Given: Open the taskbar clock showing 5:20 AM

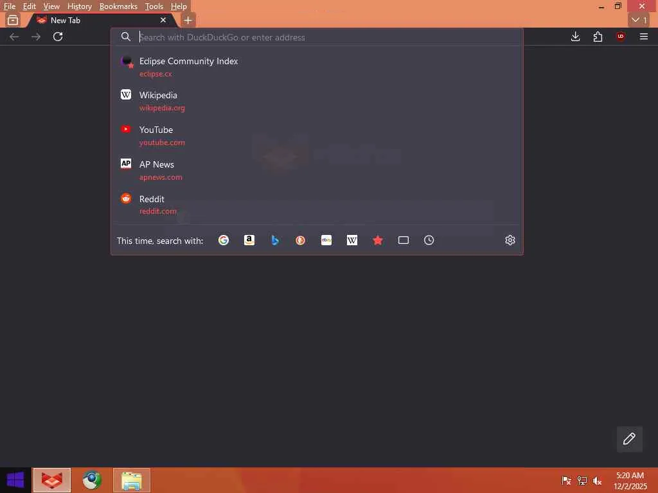Looking at the screenshot, I should 630,481.
